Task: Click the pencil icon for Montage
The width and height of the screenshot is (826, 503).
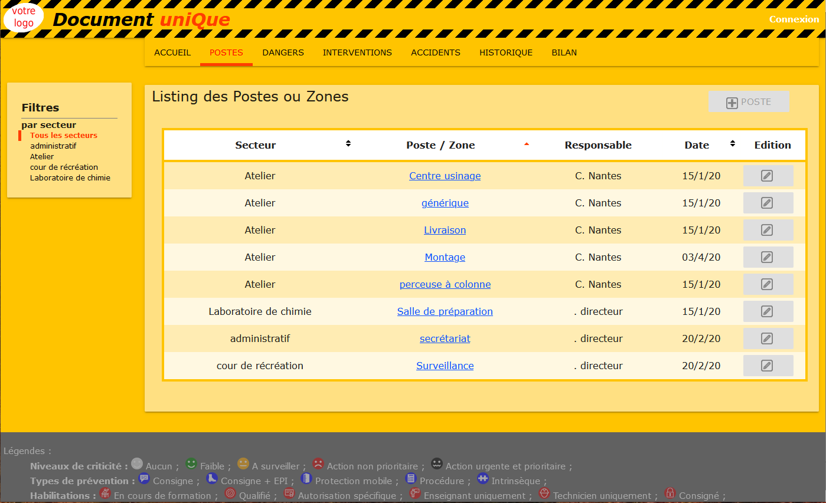Action: click(x=767, y=257)
